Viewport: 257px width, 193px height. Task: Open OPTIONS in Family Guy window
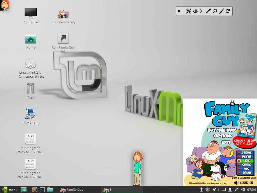pos(223,136)
